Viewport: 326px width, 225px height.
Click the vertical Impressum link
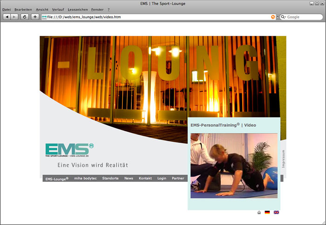pyautogui.click(x=283, y=159)
